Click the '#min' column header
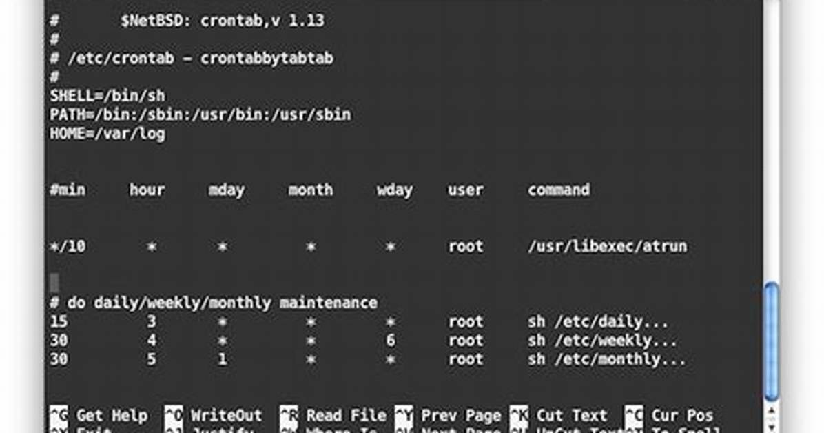824x433 pixels. point(68,190)
